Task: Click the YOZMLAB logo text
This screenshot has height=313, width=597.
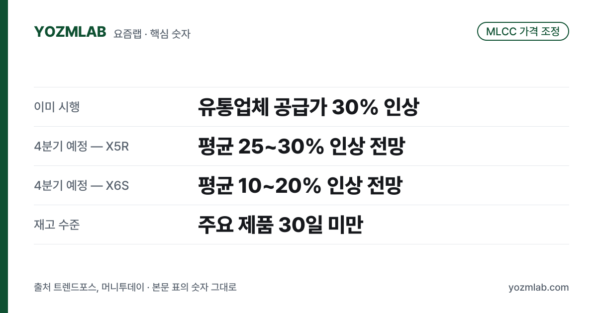Action: 70,32
